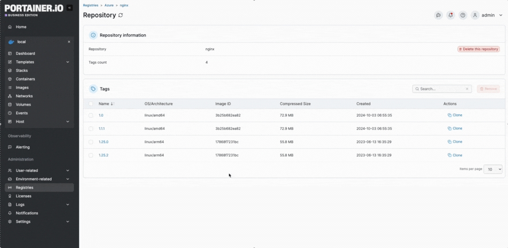Viewport: 508px width, 248px height.
Task: Open the admin user menu
Action: click(487, 15)
